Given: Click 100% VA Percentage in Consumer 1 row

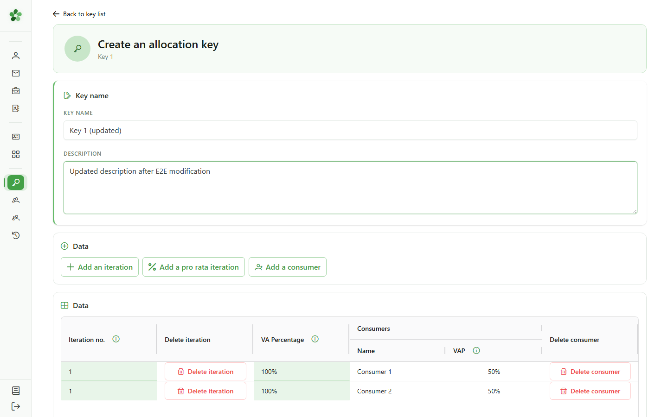Looking at the screenshot, I should coord(269,372).
